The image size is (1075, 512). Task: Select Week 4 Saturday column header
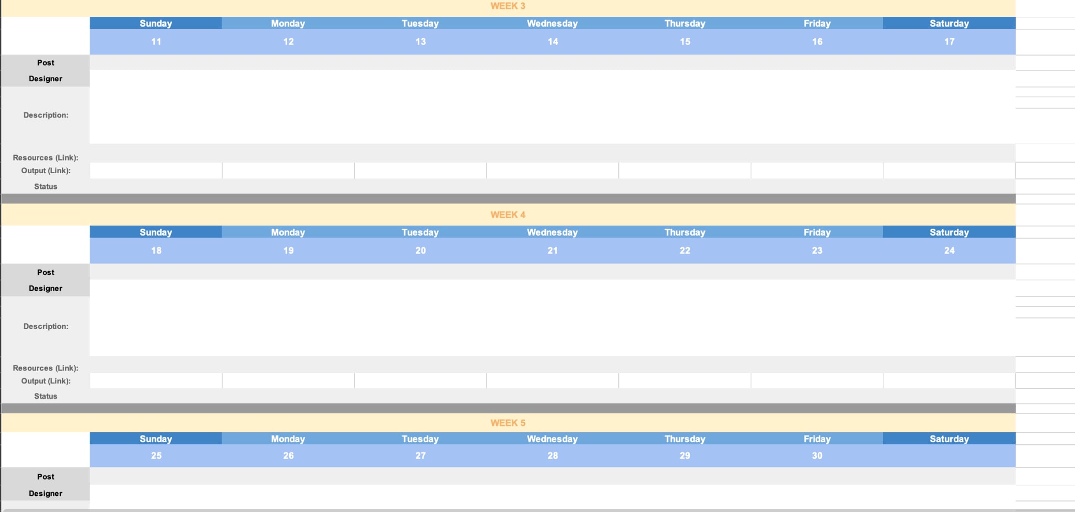point(949,232)
